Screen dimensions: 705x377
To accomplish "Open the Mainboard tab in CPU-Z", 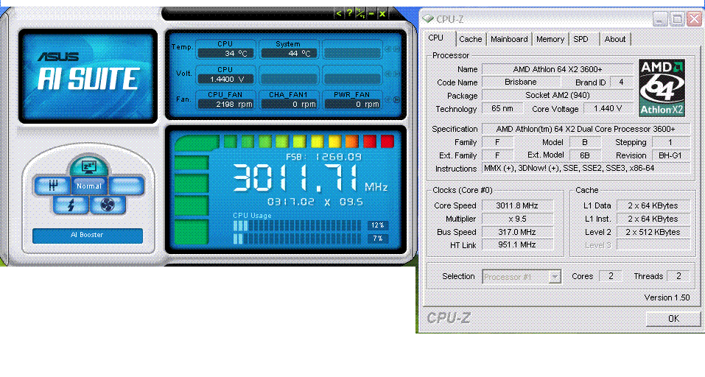I will [x=509, y=40].
